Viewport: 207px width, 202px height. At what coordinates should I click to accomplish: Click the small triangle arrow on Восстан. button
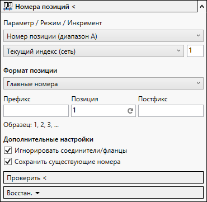(37, 193)
